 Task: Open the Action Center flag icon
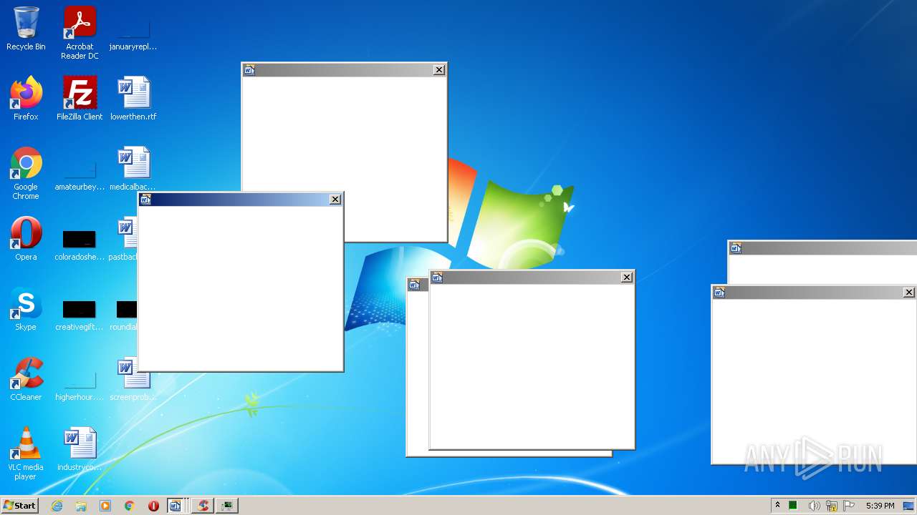coord(849,506)
